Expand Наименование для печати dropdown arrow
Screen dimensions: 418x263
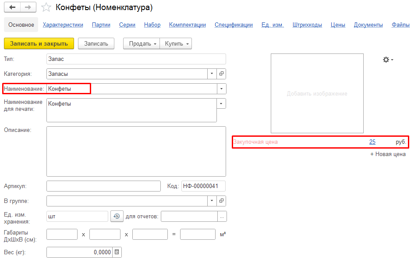(221, 103)
